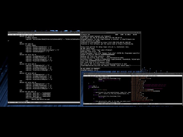
Task: Open Buffers menu in devicetree emacs
Action: 24,35
